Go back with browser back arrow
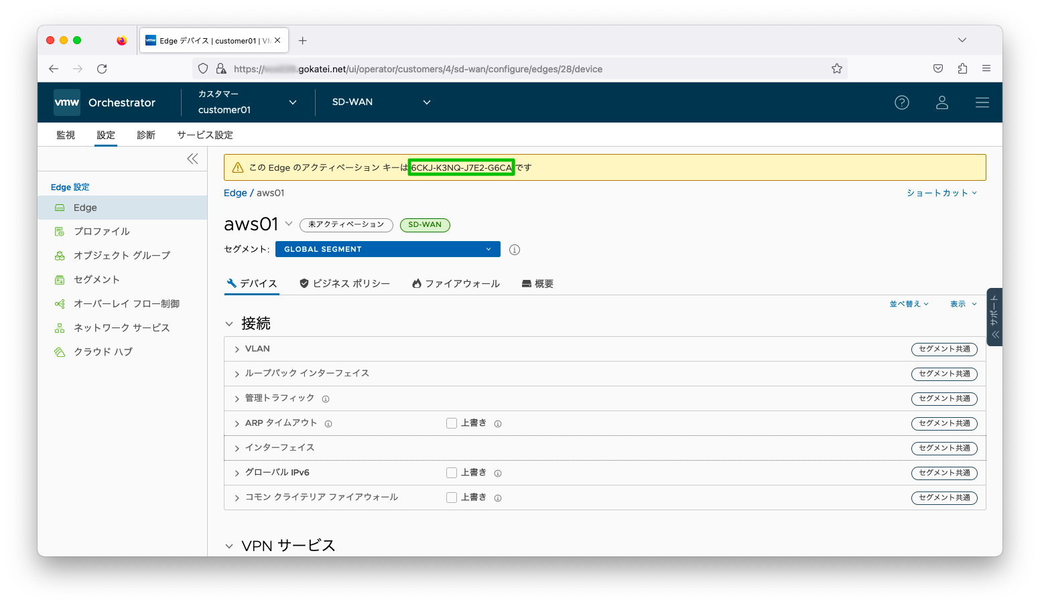Image resolution: width=1040 pixels, height=606 pixels. 54,69
